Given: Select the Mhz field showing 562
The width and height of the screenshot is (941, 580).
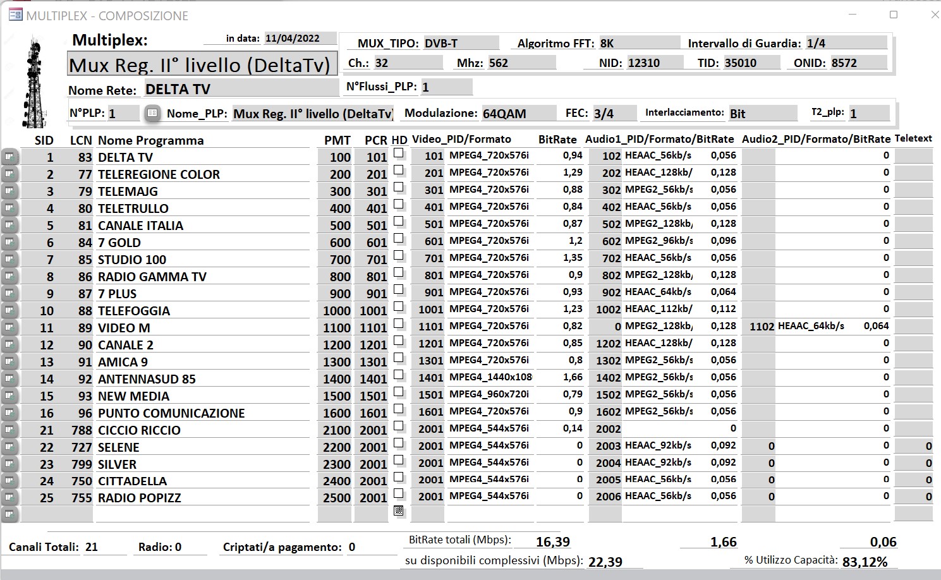Looking at the screenshot, I should click(x=521, y=63).
